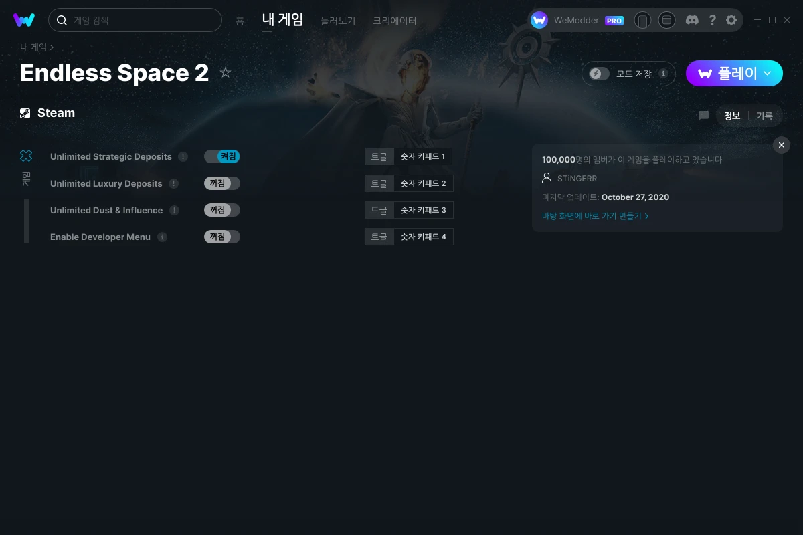
Task: Click the info icon beside 모드 저장
Action: click(663, 74)
